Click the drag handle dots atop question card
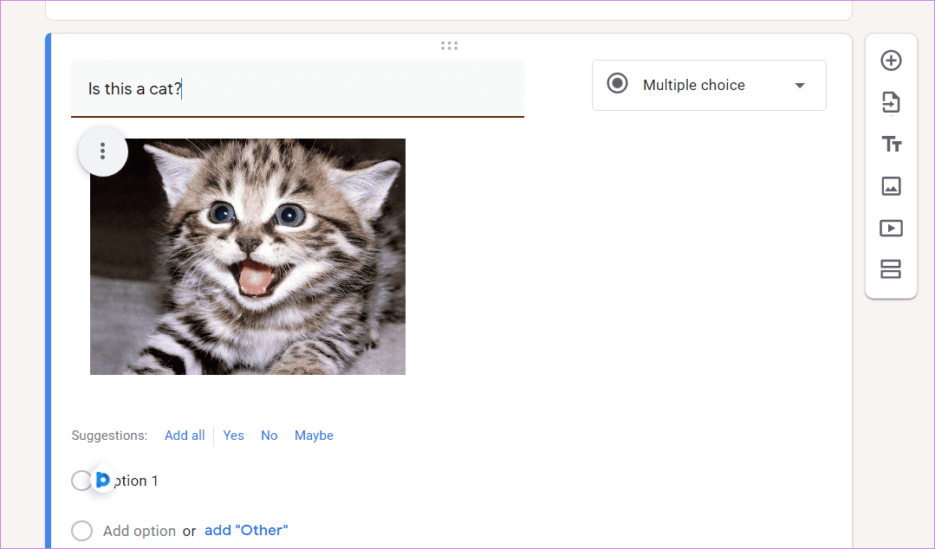 449,46
